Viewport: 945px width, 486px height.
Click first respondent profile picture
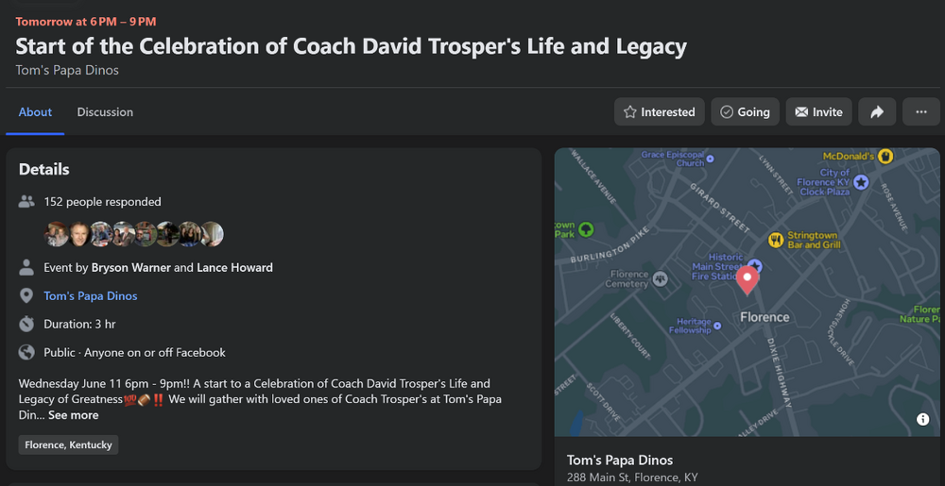(57, 234)
